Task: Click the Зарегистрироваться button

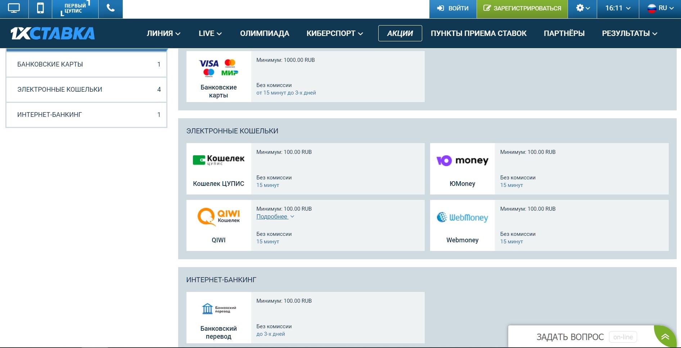Action: (522, 8)
